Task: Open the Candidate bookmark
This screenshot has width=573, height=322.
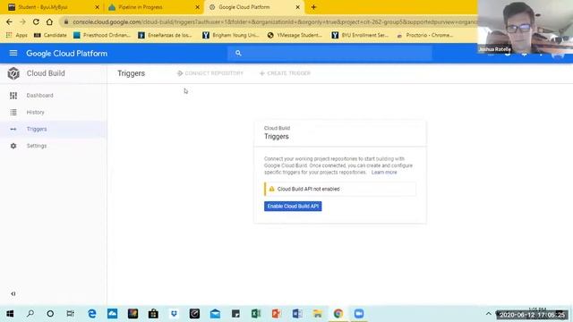Action: pyautogui.click(x=50, y=35)
